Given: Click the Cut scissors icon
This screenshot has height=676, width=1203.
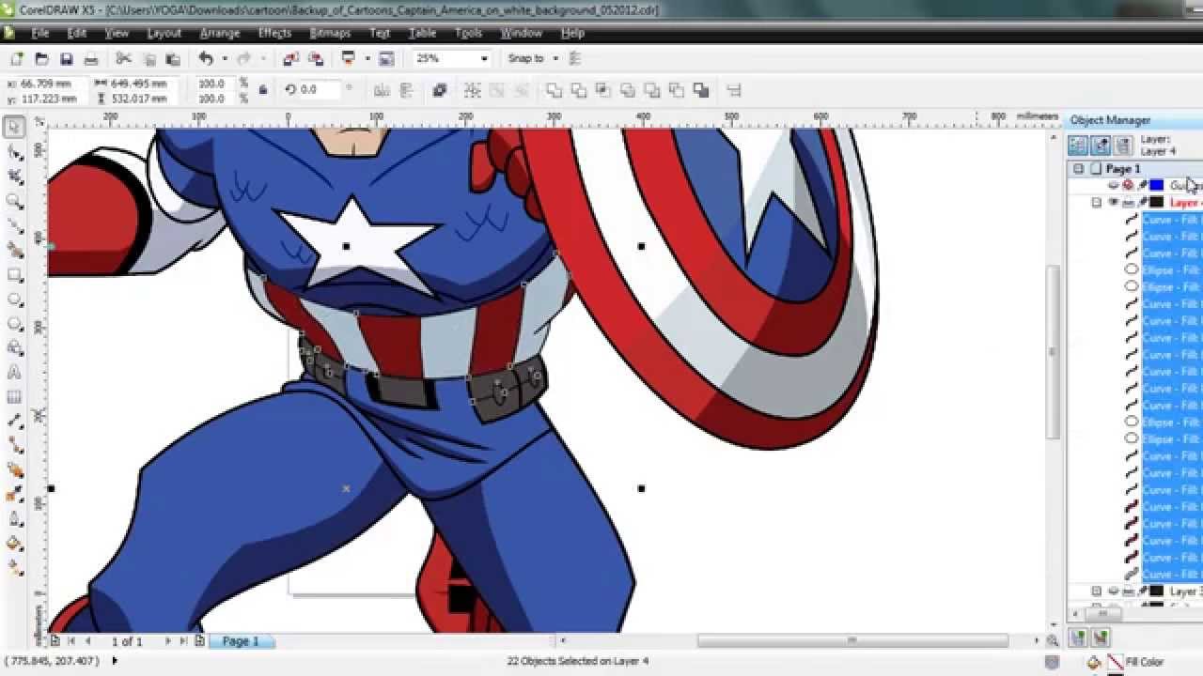Looking at the screenshot, I should [123, 58].
